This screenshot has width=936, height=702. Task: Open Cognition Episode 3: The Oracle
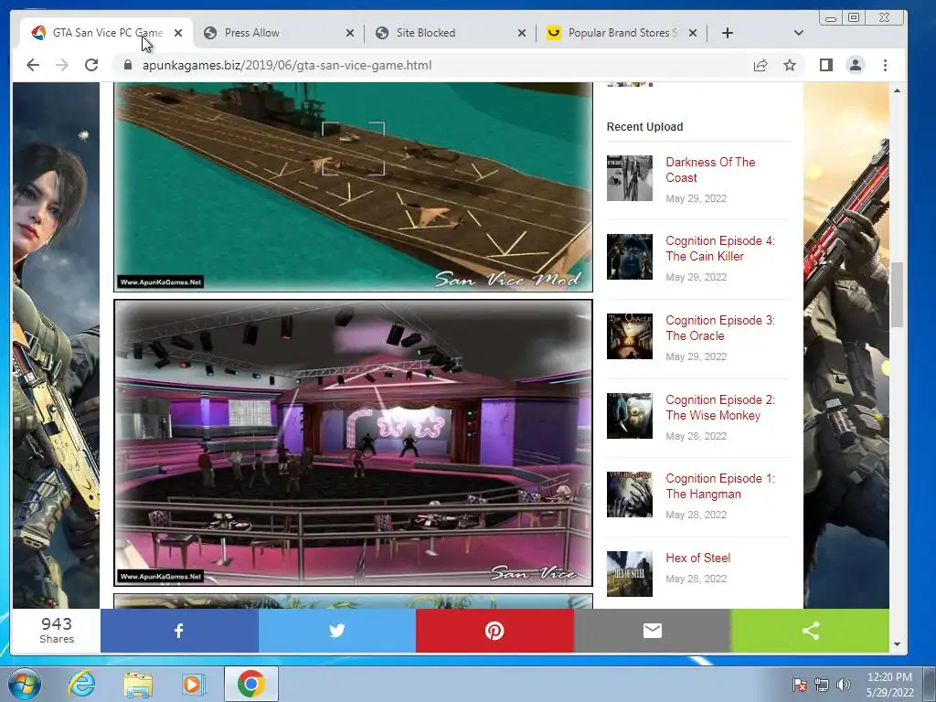tap(720, 328)
